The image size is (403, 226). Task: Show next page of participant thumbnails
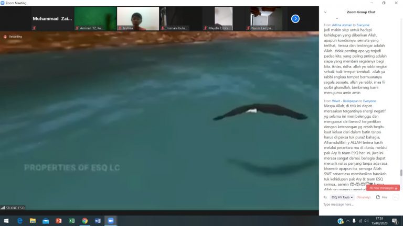coord(295,19)
